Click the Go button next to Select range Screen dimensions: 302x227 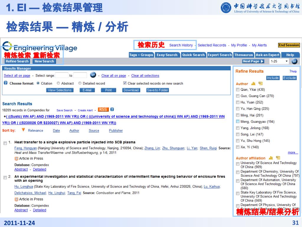click(93, 75)
